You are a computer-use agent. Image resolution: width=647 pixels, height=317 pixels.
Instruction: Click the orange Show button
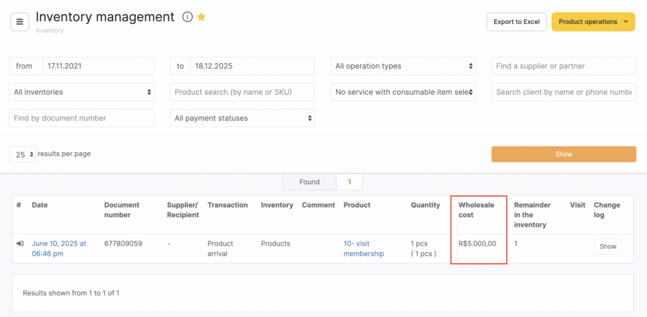point(564,154)
